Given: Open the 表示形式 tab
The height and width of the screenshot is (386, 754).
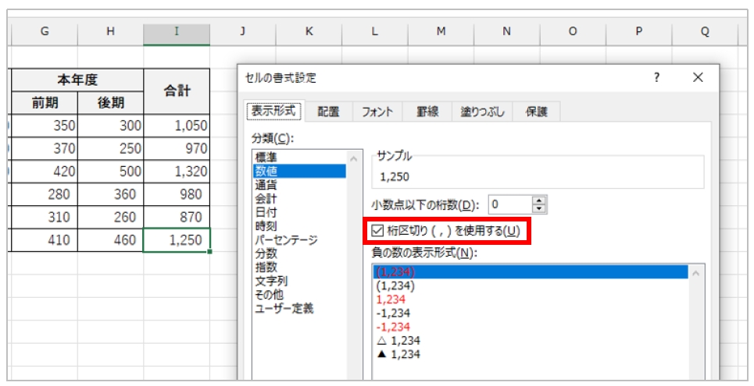Looking at the screenshot, I should click(273, 112).
